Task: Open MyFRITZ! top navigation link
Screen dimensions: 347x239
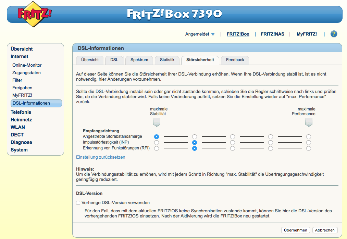Action: pos(307,34)
